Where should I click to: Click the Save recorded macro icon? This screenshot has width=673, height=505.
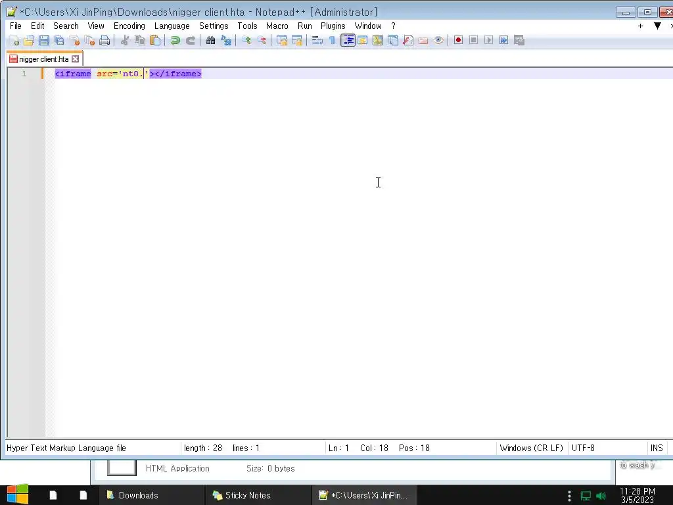click(x=519, y=40)
